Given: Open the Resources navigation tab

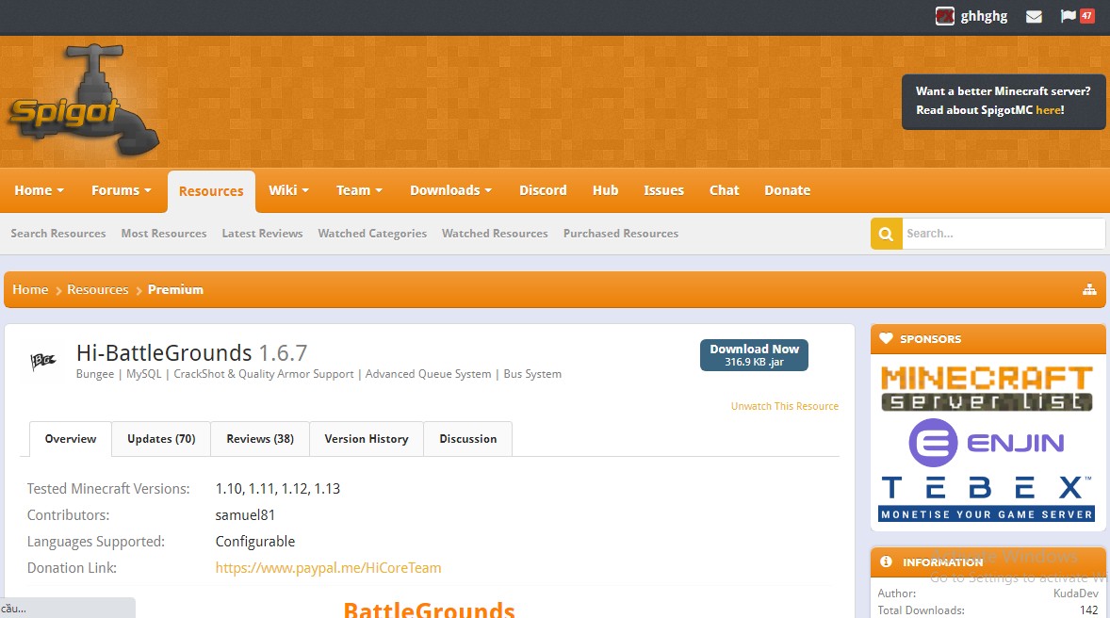Looking at the screenshot, I should pos(211,191).
